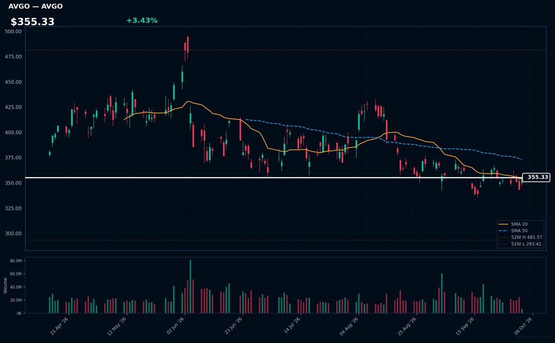555x343 pixels.
Task: Select the 52W H 481.57 legend entry
Action: pyautogui.click(x=520, y=237)
